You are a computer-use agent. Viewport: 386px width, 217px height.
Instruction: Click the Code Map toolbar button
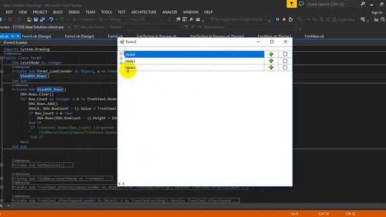click(x=343, y=19)
